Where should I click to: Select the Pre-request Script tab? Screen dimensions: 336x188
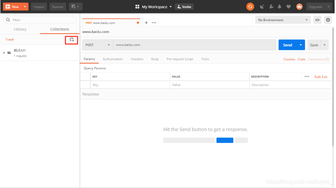(x=180, y=59)
